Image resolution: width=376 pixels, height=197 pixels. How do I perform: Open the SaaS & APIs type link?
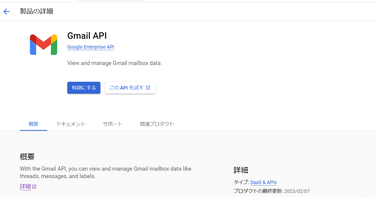pyautogui.click(x=263, y=182)
